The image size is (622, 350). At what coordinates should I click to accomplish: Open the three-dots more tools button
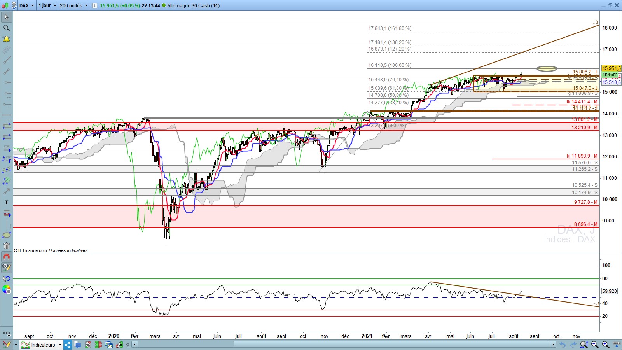pos(7,333)
